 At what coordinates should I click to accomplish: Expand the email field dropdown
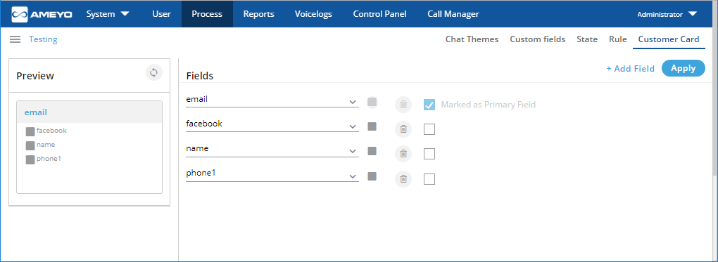click(x=353, y=102)
